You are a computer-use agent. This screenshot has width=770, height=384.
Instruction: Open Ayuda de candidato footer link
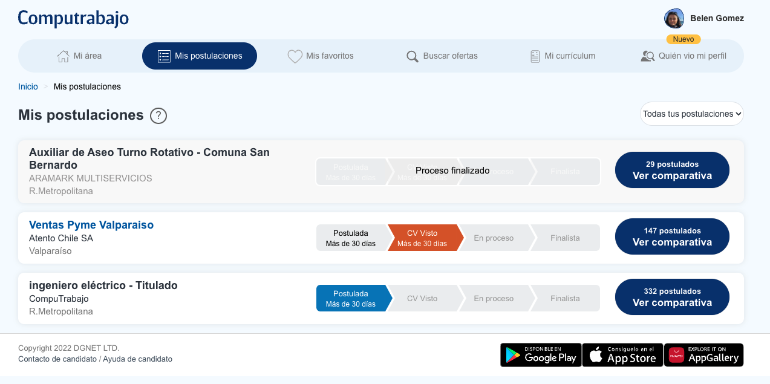pos(137,359)
